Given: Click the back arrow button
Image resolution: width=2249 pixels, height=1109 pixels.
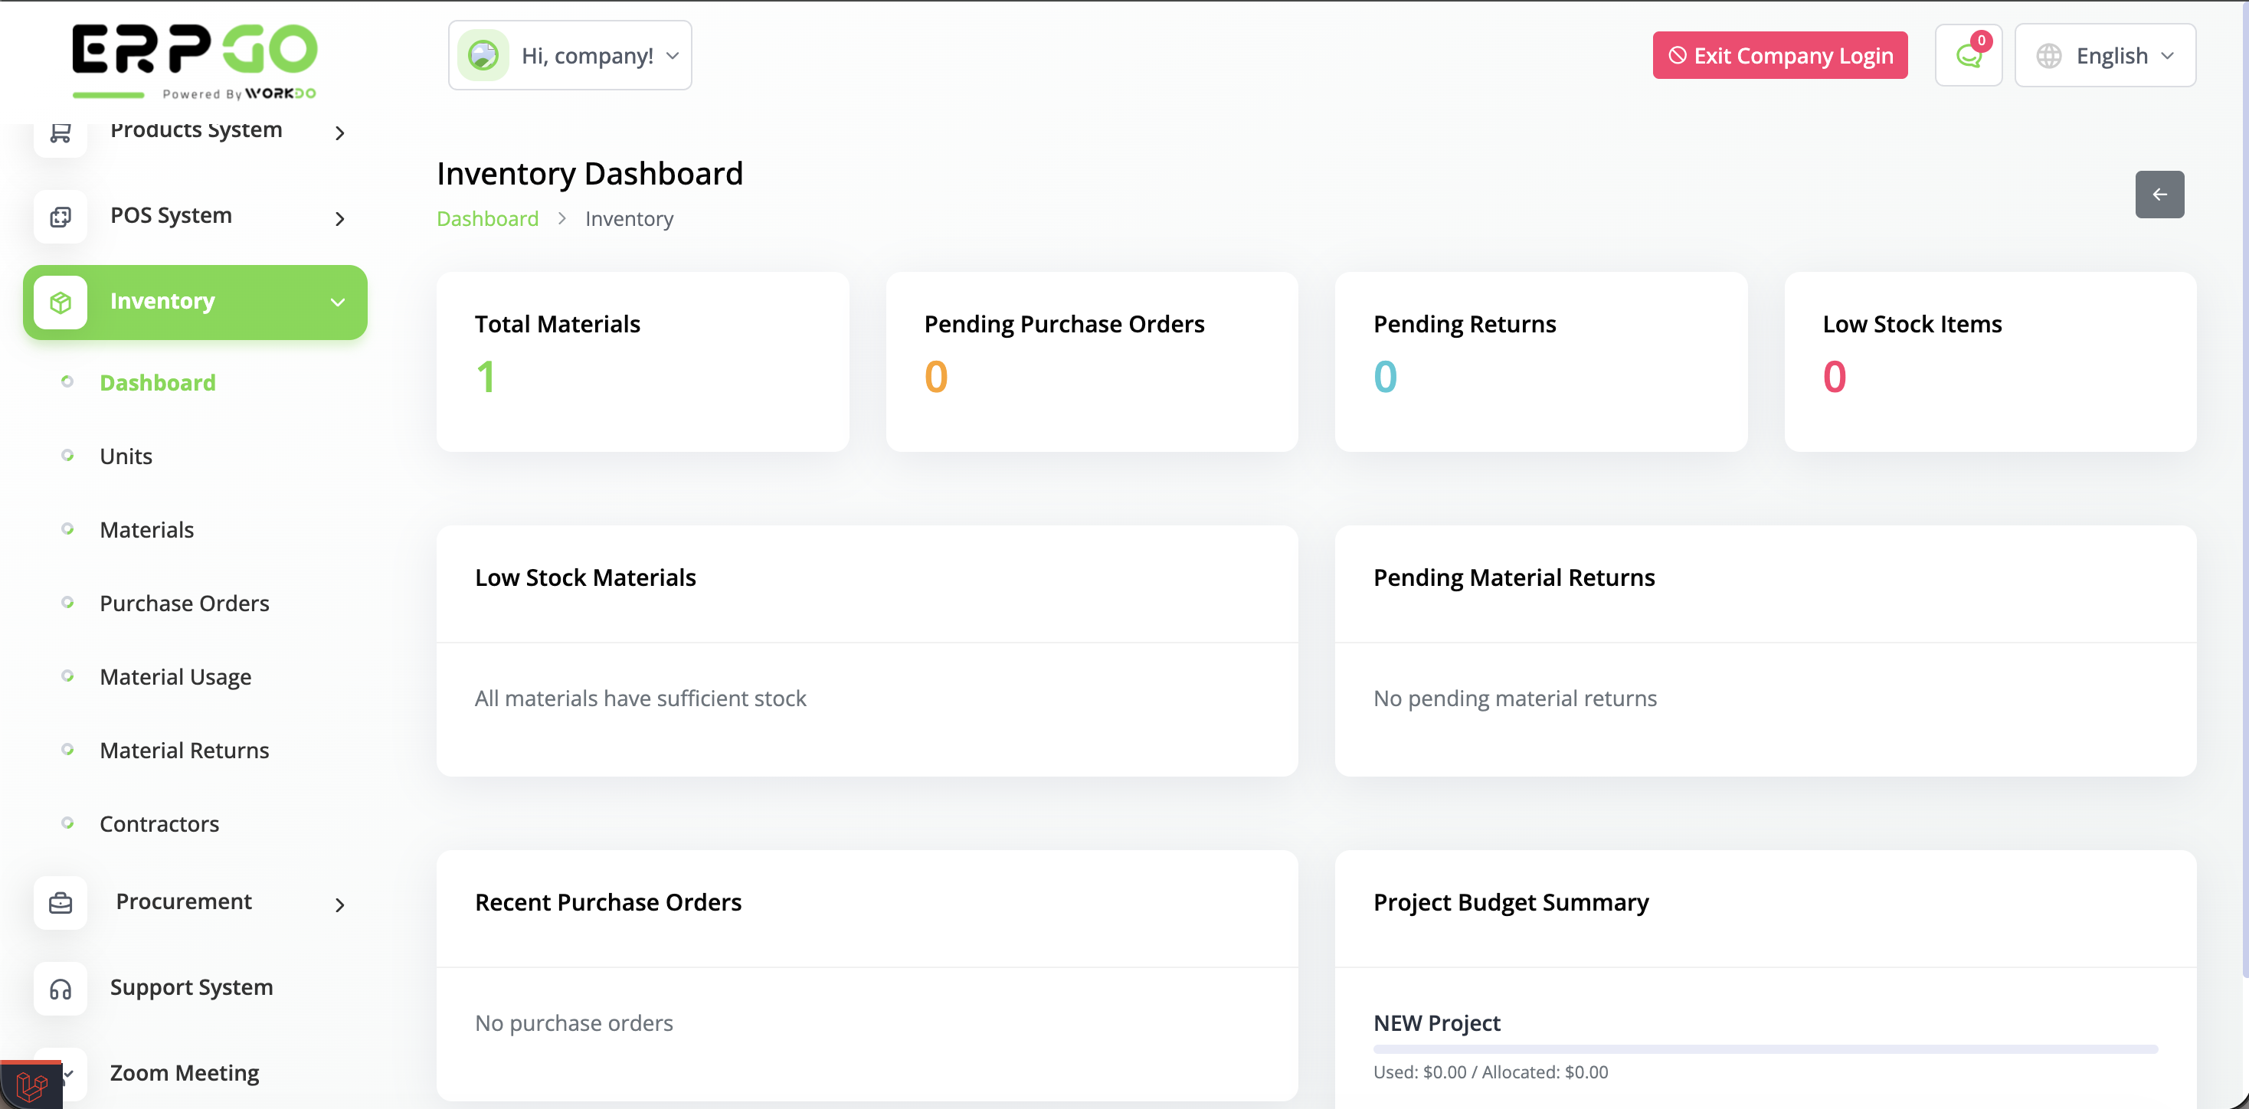Looking at the screenshot, I should coord(2159,195).
